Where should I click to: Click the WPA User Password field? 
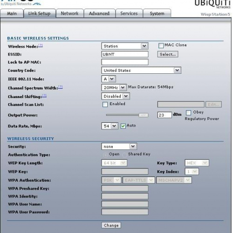125,212
